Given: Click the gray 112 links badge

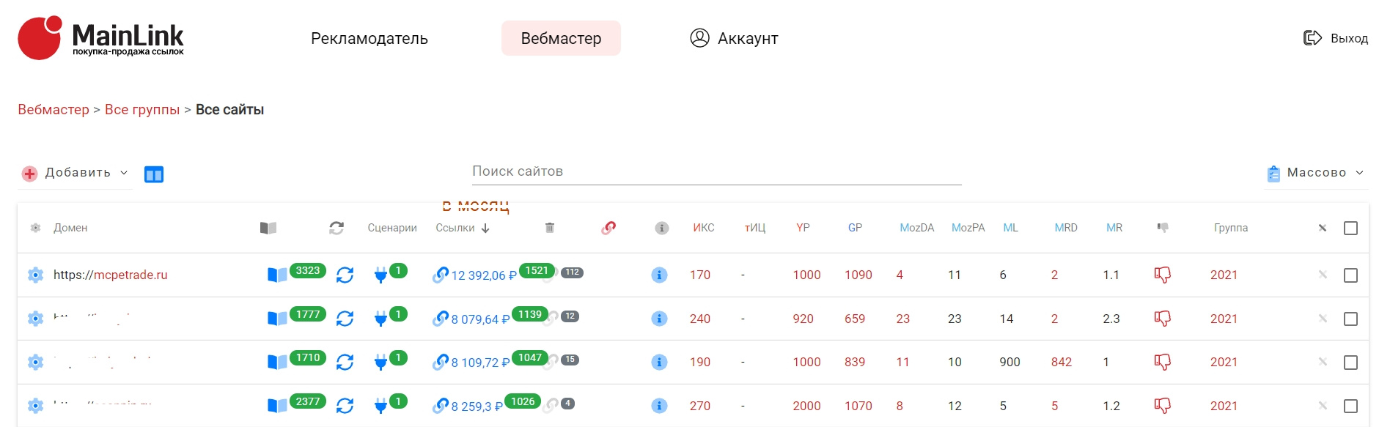Looking at the screenshot, I should (x=573, y=272).
